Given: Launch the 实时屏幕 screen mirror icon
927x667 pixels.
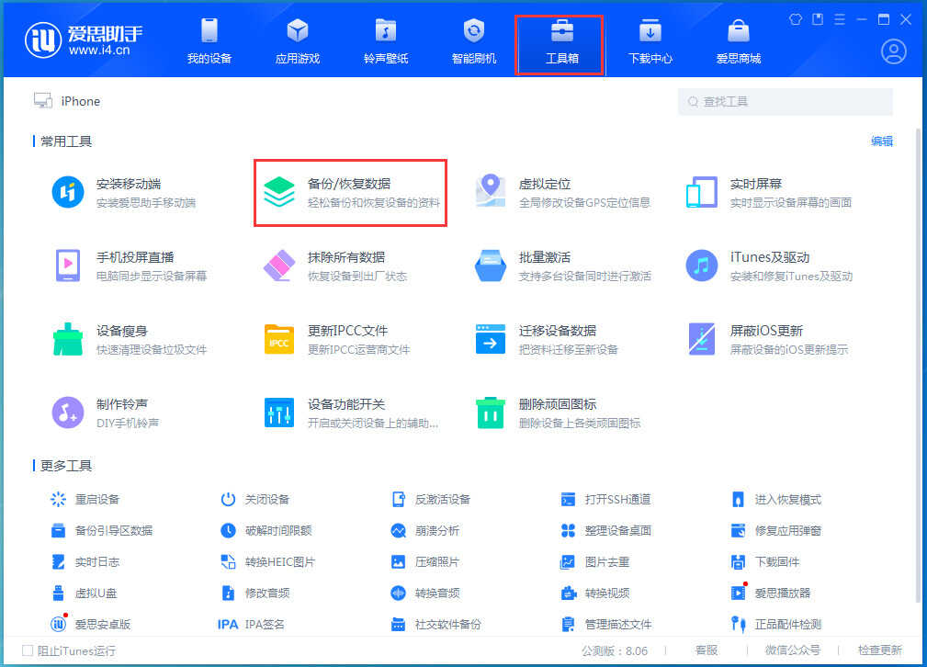Looking at the screenshot, I should click(702, 192).
